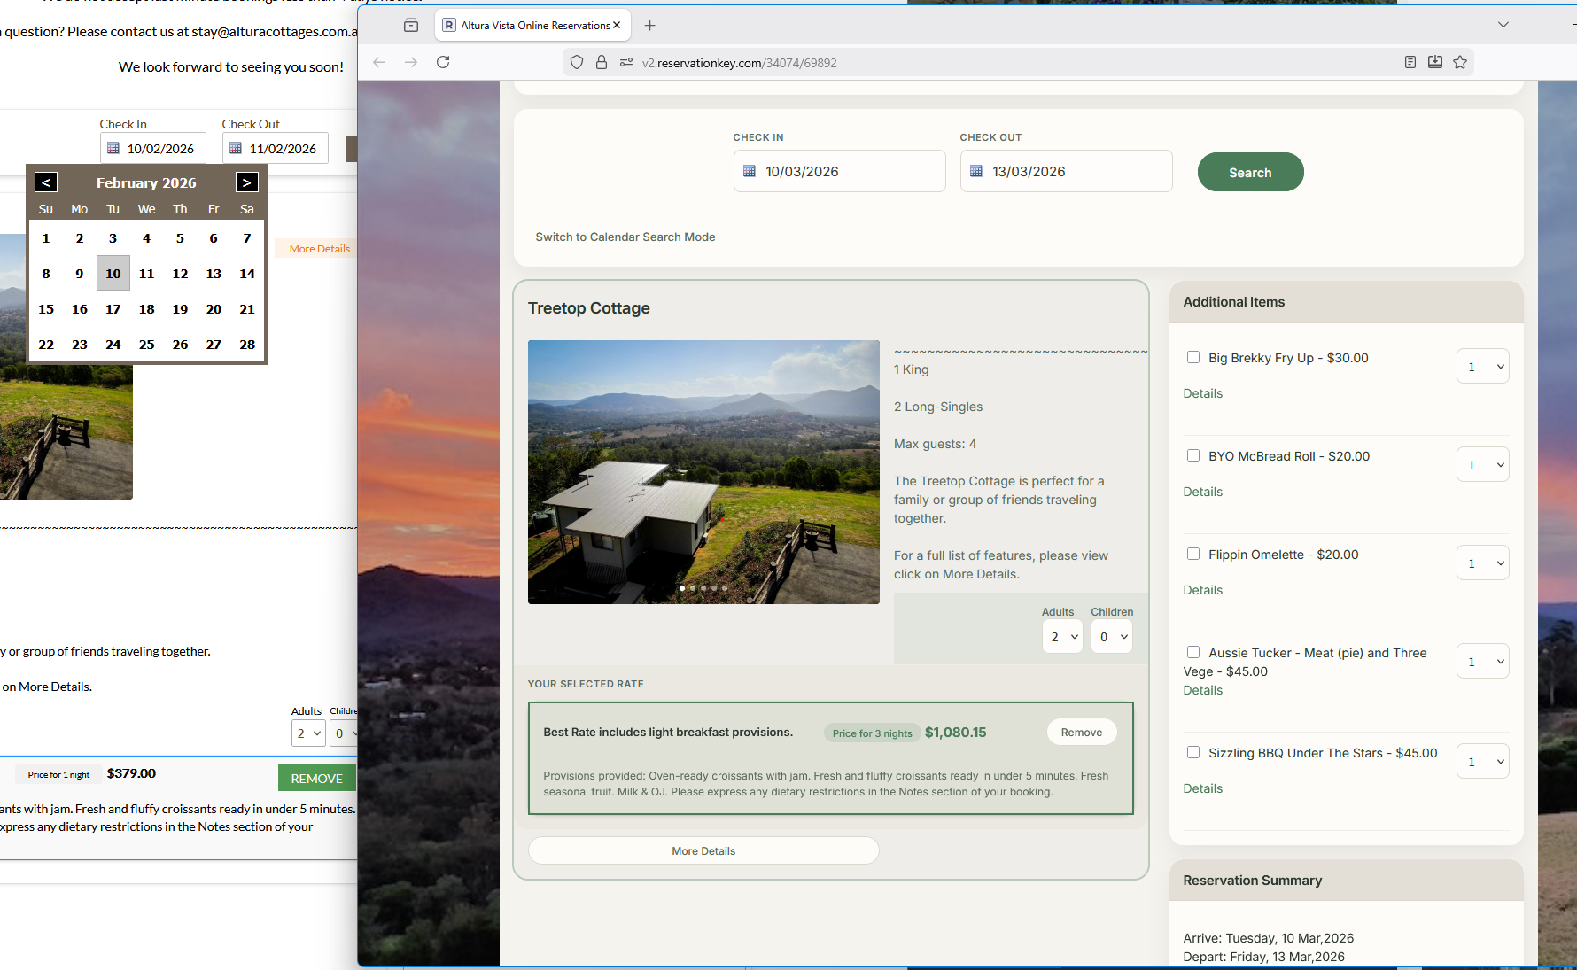Tick the Big Brekky Fry Up checkbox

[1193, 357]
